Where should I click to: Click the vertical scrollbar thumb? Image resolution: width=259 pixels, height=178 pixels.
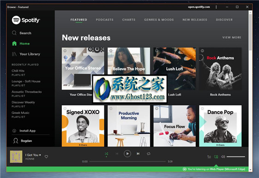tap(250, 32)
